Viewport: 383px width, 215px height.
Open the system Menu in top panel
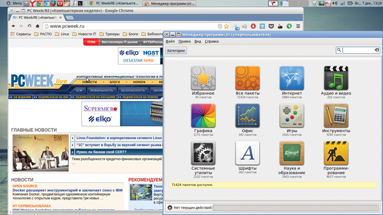[x=14, y=3]
